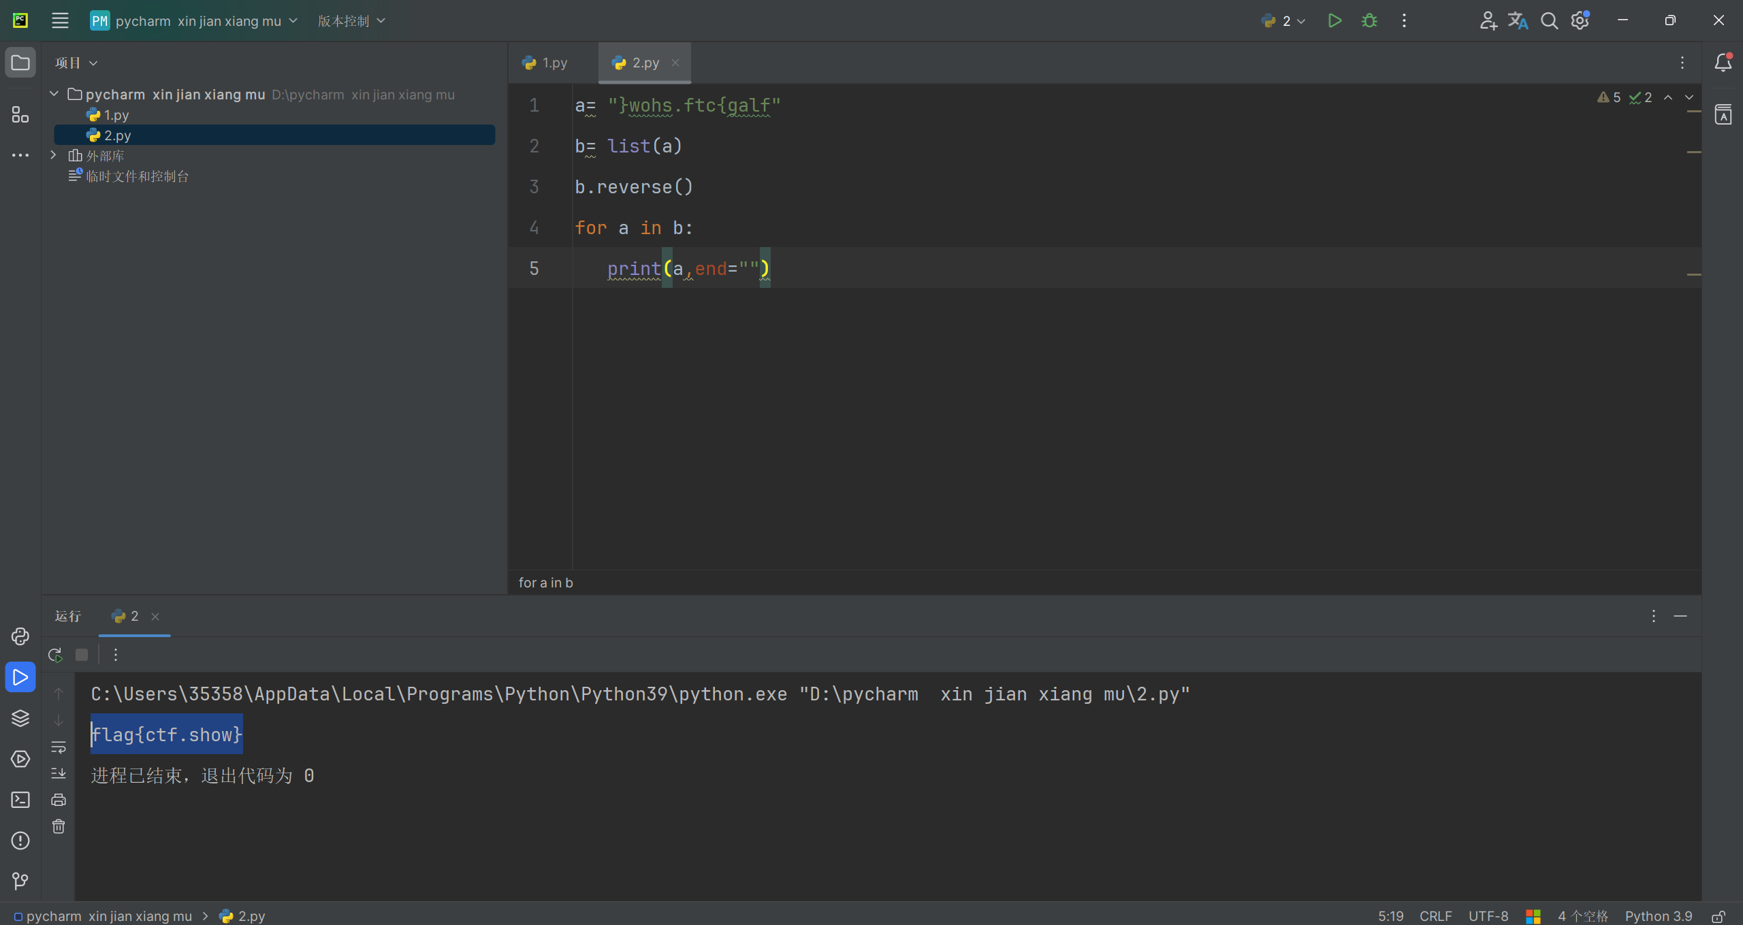This screenshot has width=1743, height=925.
Task: Collapse the pycharm xin jian xiang mu folder
Action: tap(54, 94)
